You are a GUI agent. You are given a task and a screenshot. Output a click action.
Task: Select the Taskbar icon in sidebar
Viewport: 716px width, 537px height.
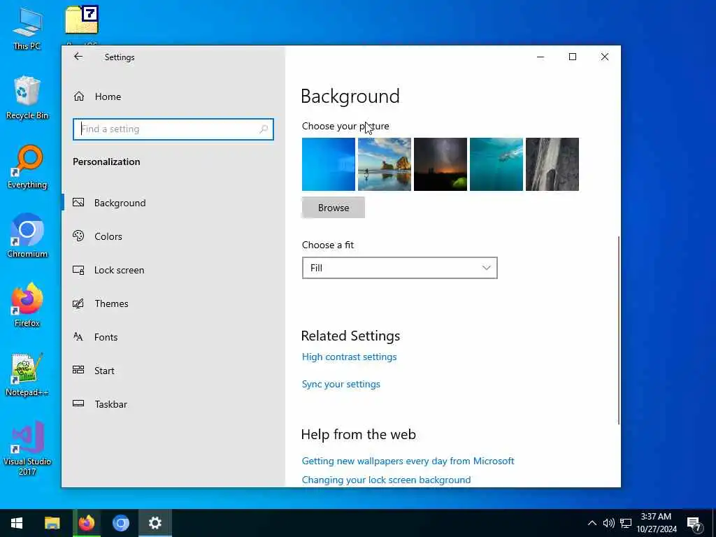(78, 403)
